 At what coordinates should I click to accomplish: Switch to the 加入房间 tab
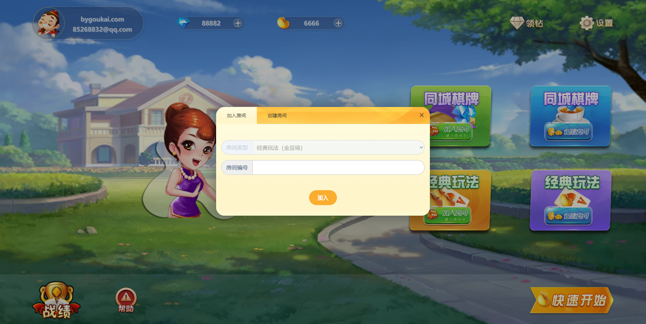[236, 115]
